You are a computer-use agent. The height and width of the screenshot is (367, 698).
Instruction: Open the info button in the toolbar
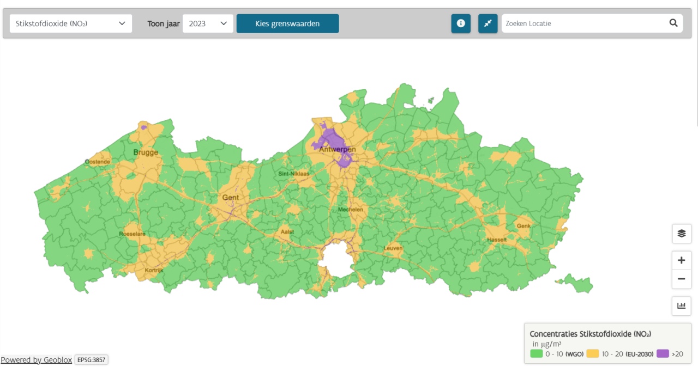[461, 23]
